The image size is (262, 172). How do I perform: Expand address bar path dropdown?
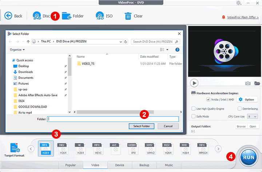click(121, 42)
